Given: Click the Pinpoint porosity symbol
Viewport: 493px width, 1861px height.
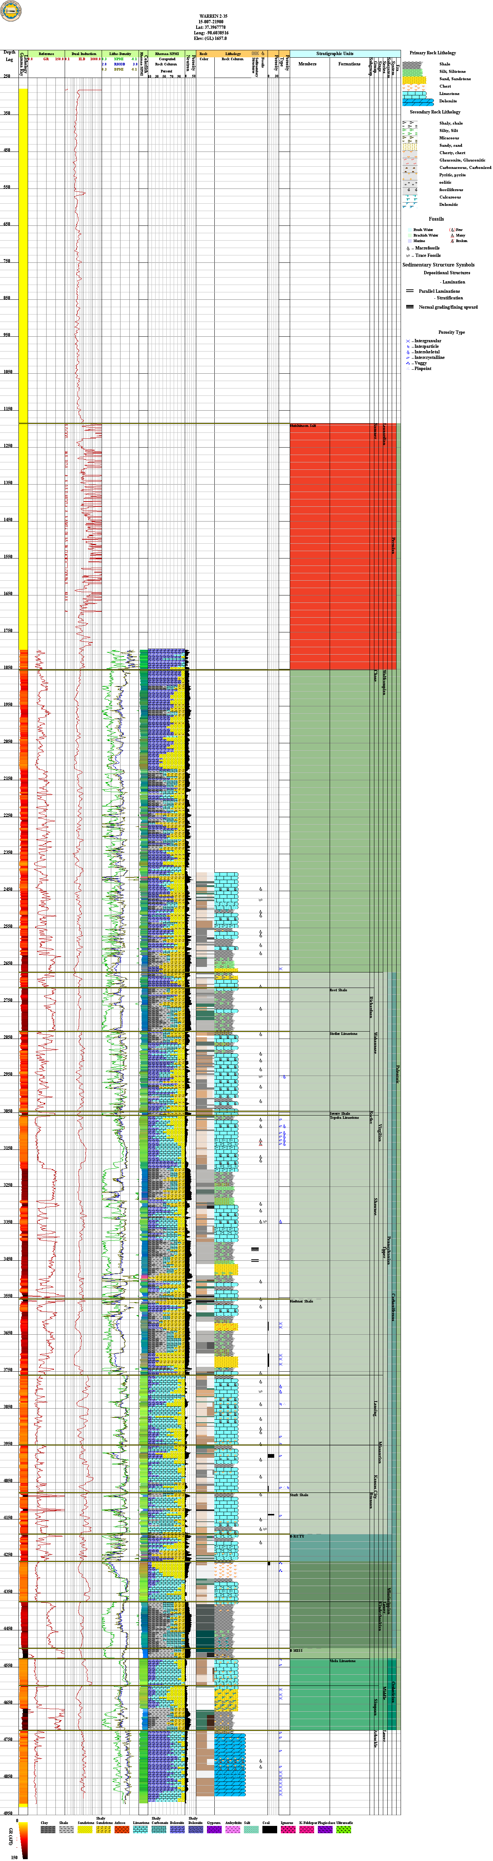Looking at the screenshot, I should [x=408, y=369].
